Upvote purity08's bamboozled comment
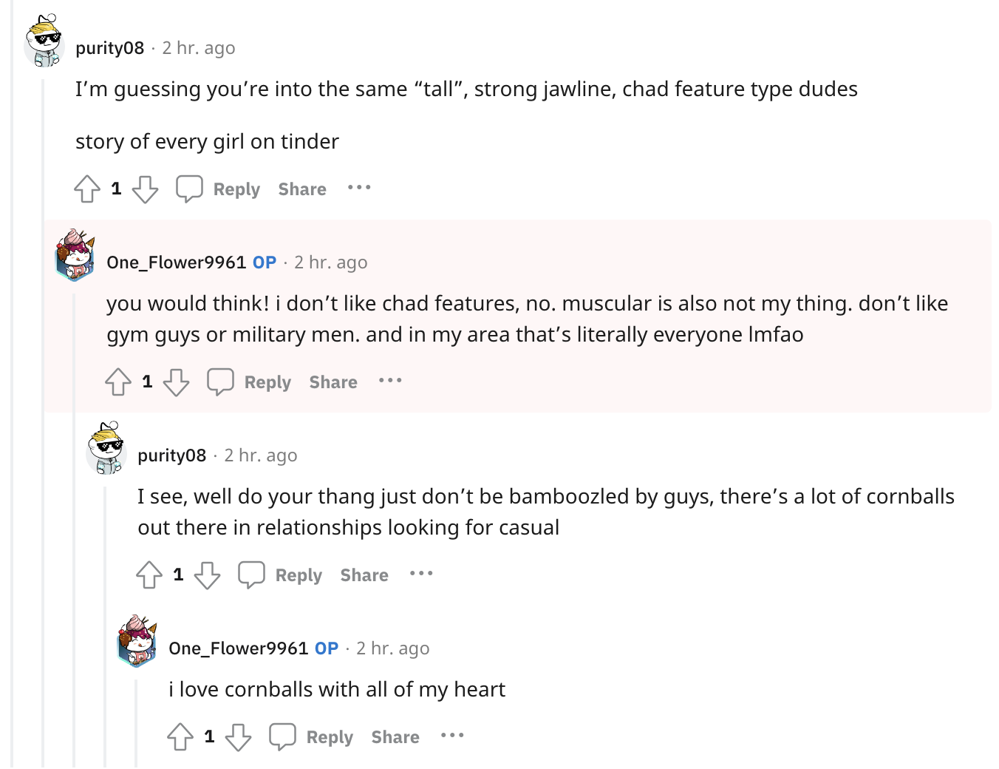 click(x=149, y=575)
